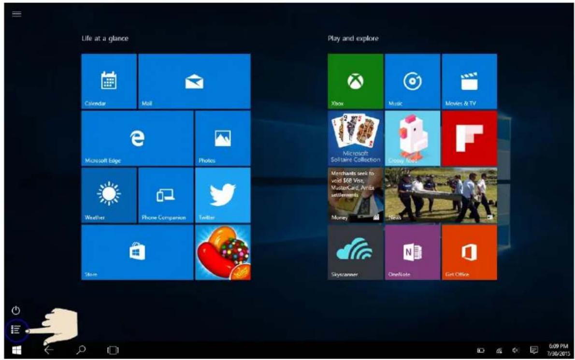Open the News live tile

[x=441, y=195]
